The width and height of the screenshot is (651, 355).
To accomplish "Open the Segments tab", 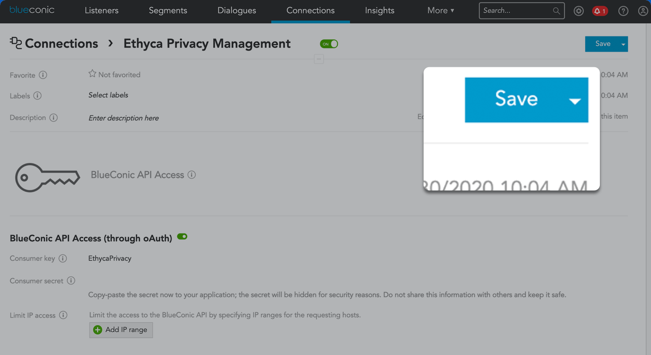I will click(x=168, y=10).
